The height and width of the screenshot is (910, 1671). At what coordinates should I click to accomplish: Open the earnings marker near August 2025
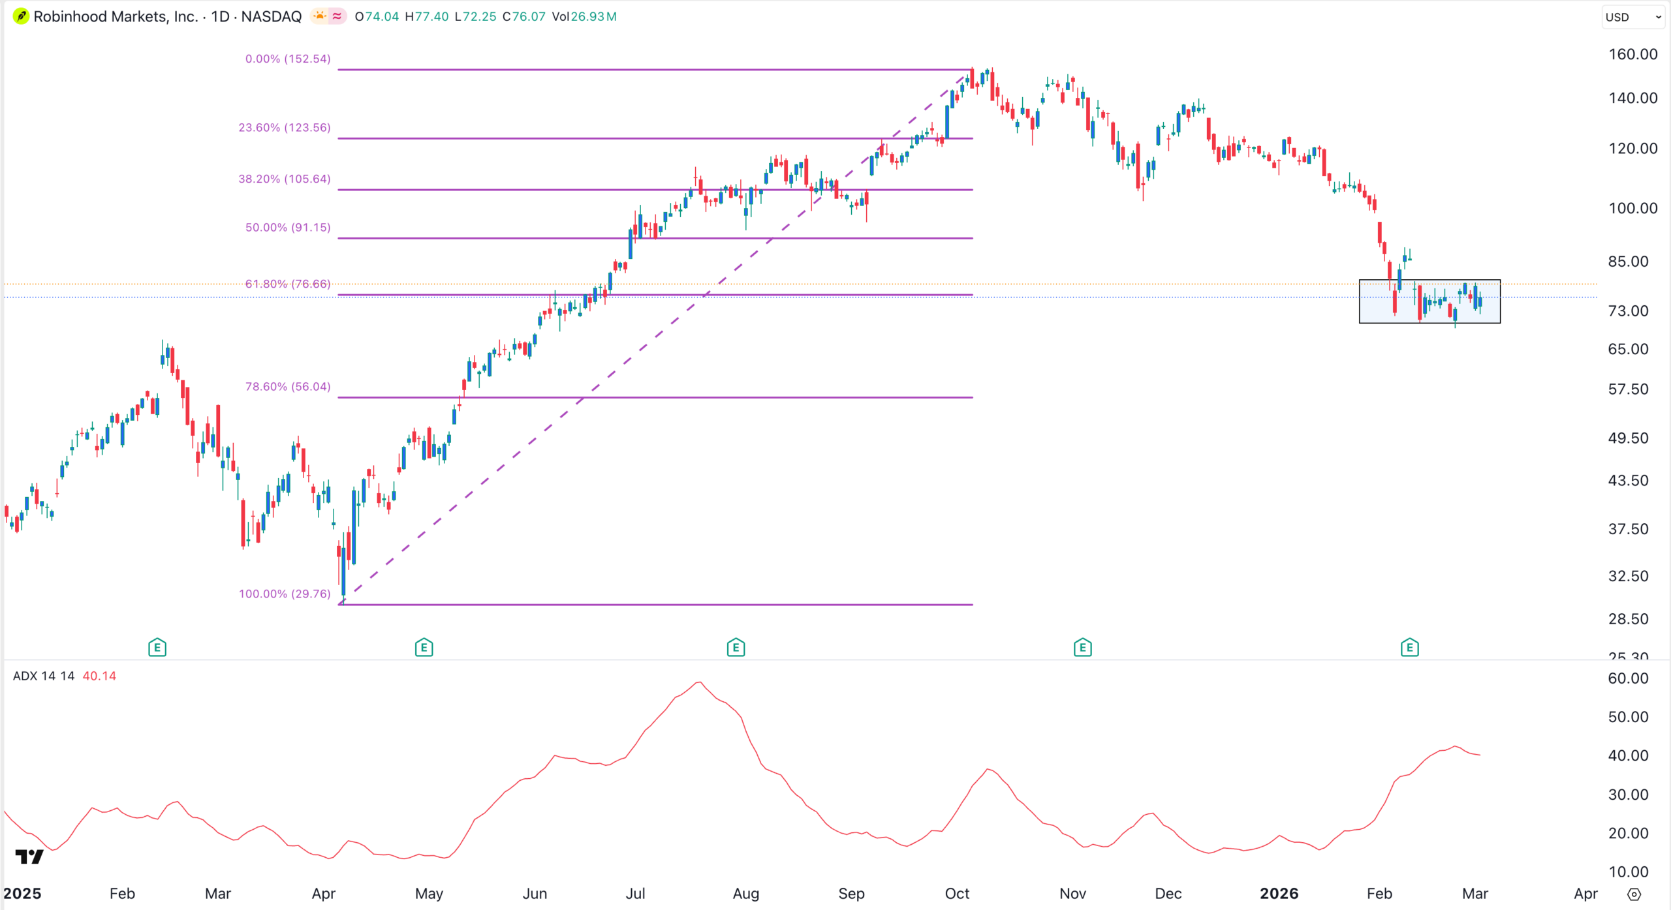point(736,648)
